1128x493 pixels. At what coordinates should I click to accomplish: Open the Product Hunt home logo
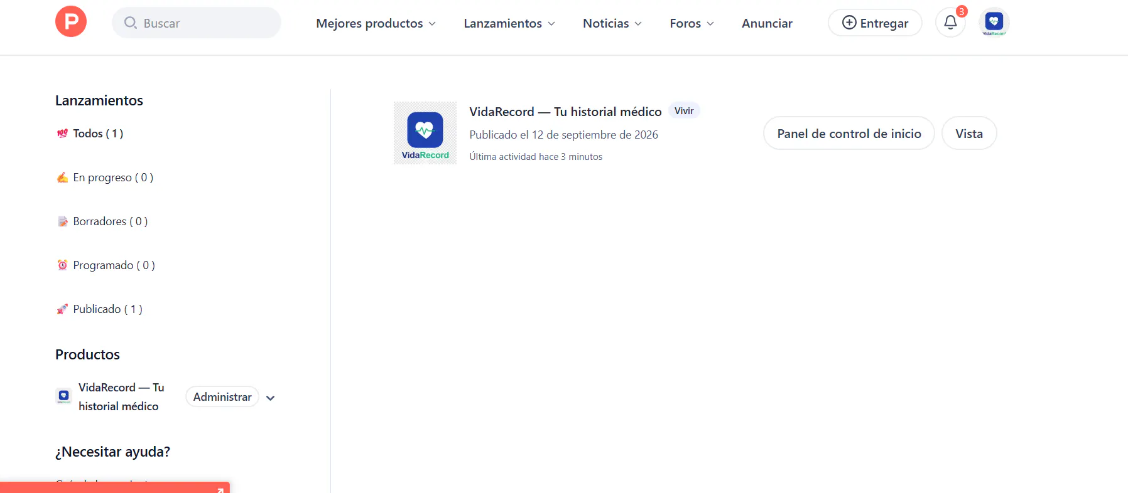pos(71,22)
